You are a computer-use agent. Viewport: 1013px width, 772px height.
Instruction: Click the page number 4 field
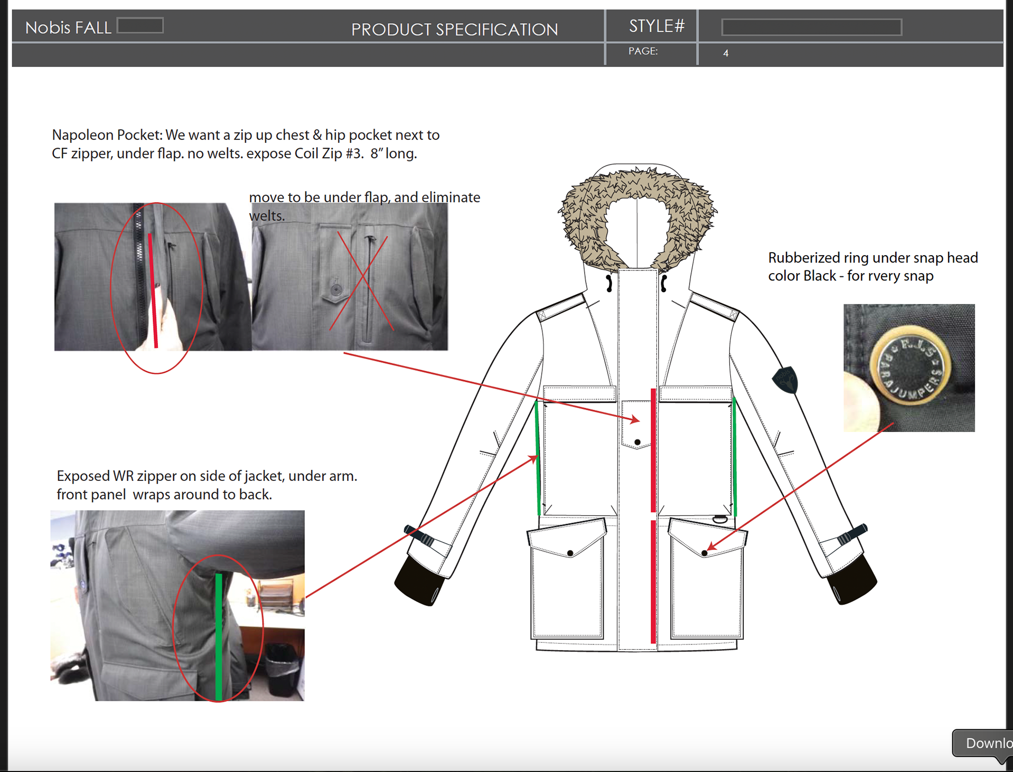tap(726, 53)
